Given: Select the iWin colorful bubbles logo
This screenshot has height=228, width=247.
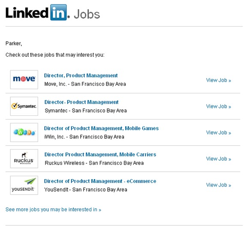Looking at the screenshot, I should click(x=24, y=132).
